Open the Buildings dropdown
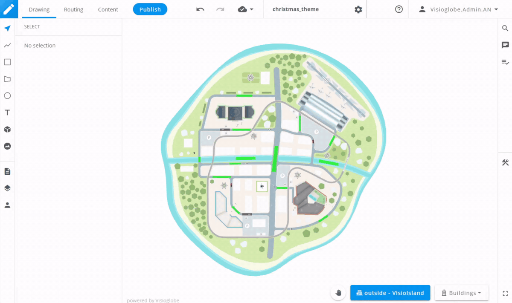This screenshot has height=303, width=512. [461, 293]
